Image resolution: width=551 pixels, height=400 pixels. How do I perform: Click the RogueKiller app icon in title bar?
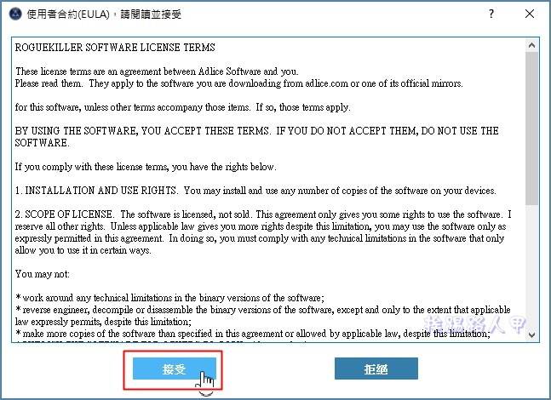point(15,14)
